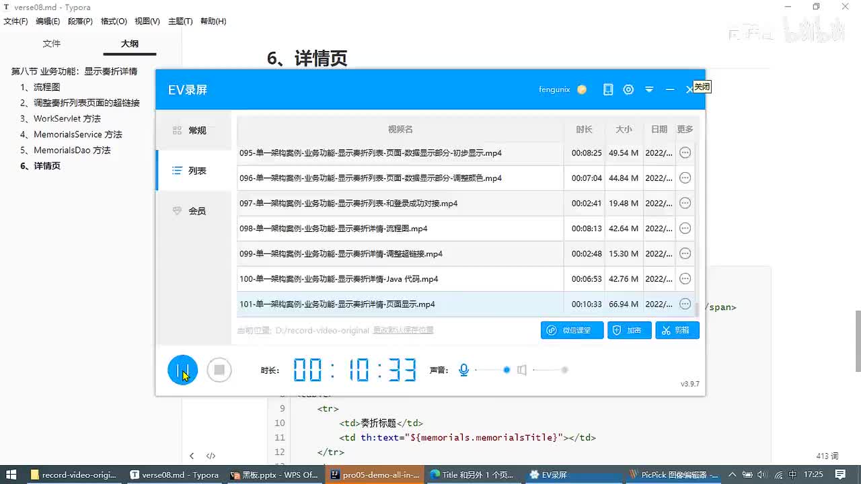Go to outline item 1、流程图
This screenshot has height=484, width=861.
[x=40, y=87]
